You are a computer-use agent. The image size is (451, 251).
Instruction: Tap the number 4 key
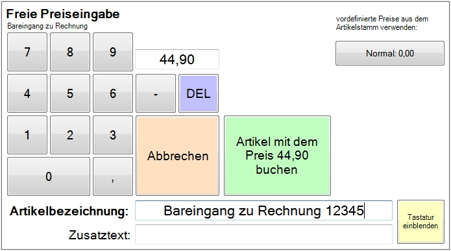point(27,93)
